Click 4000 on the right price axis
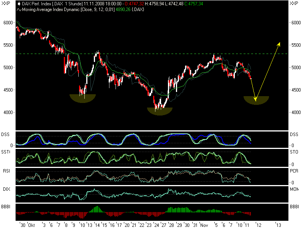 pos(296,112)
